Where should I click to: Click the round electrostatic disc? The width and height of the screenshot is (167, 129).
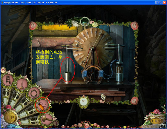pos(93,49)
